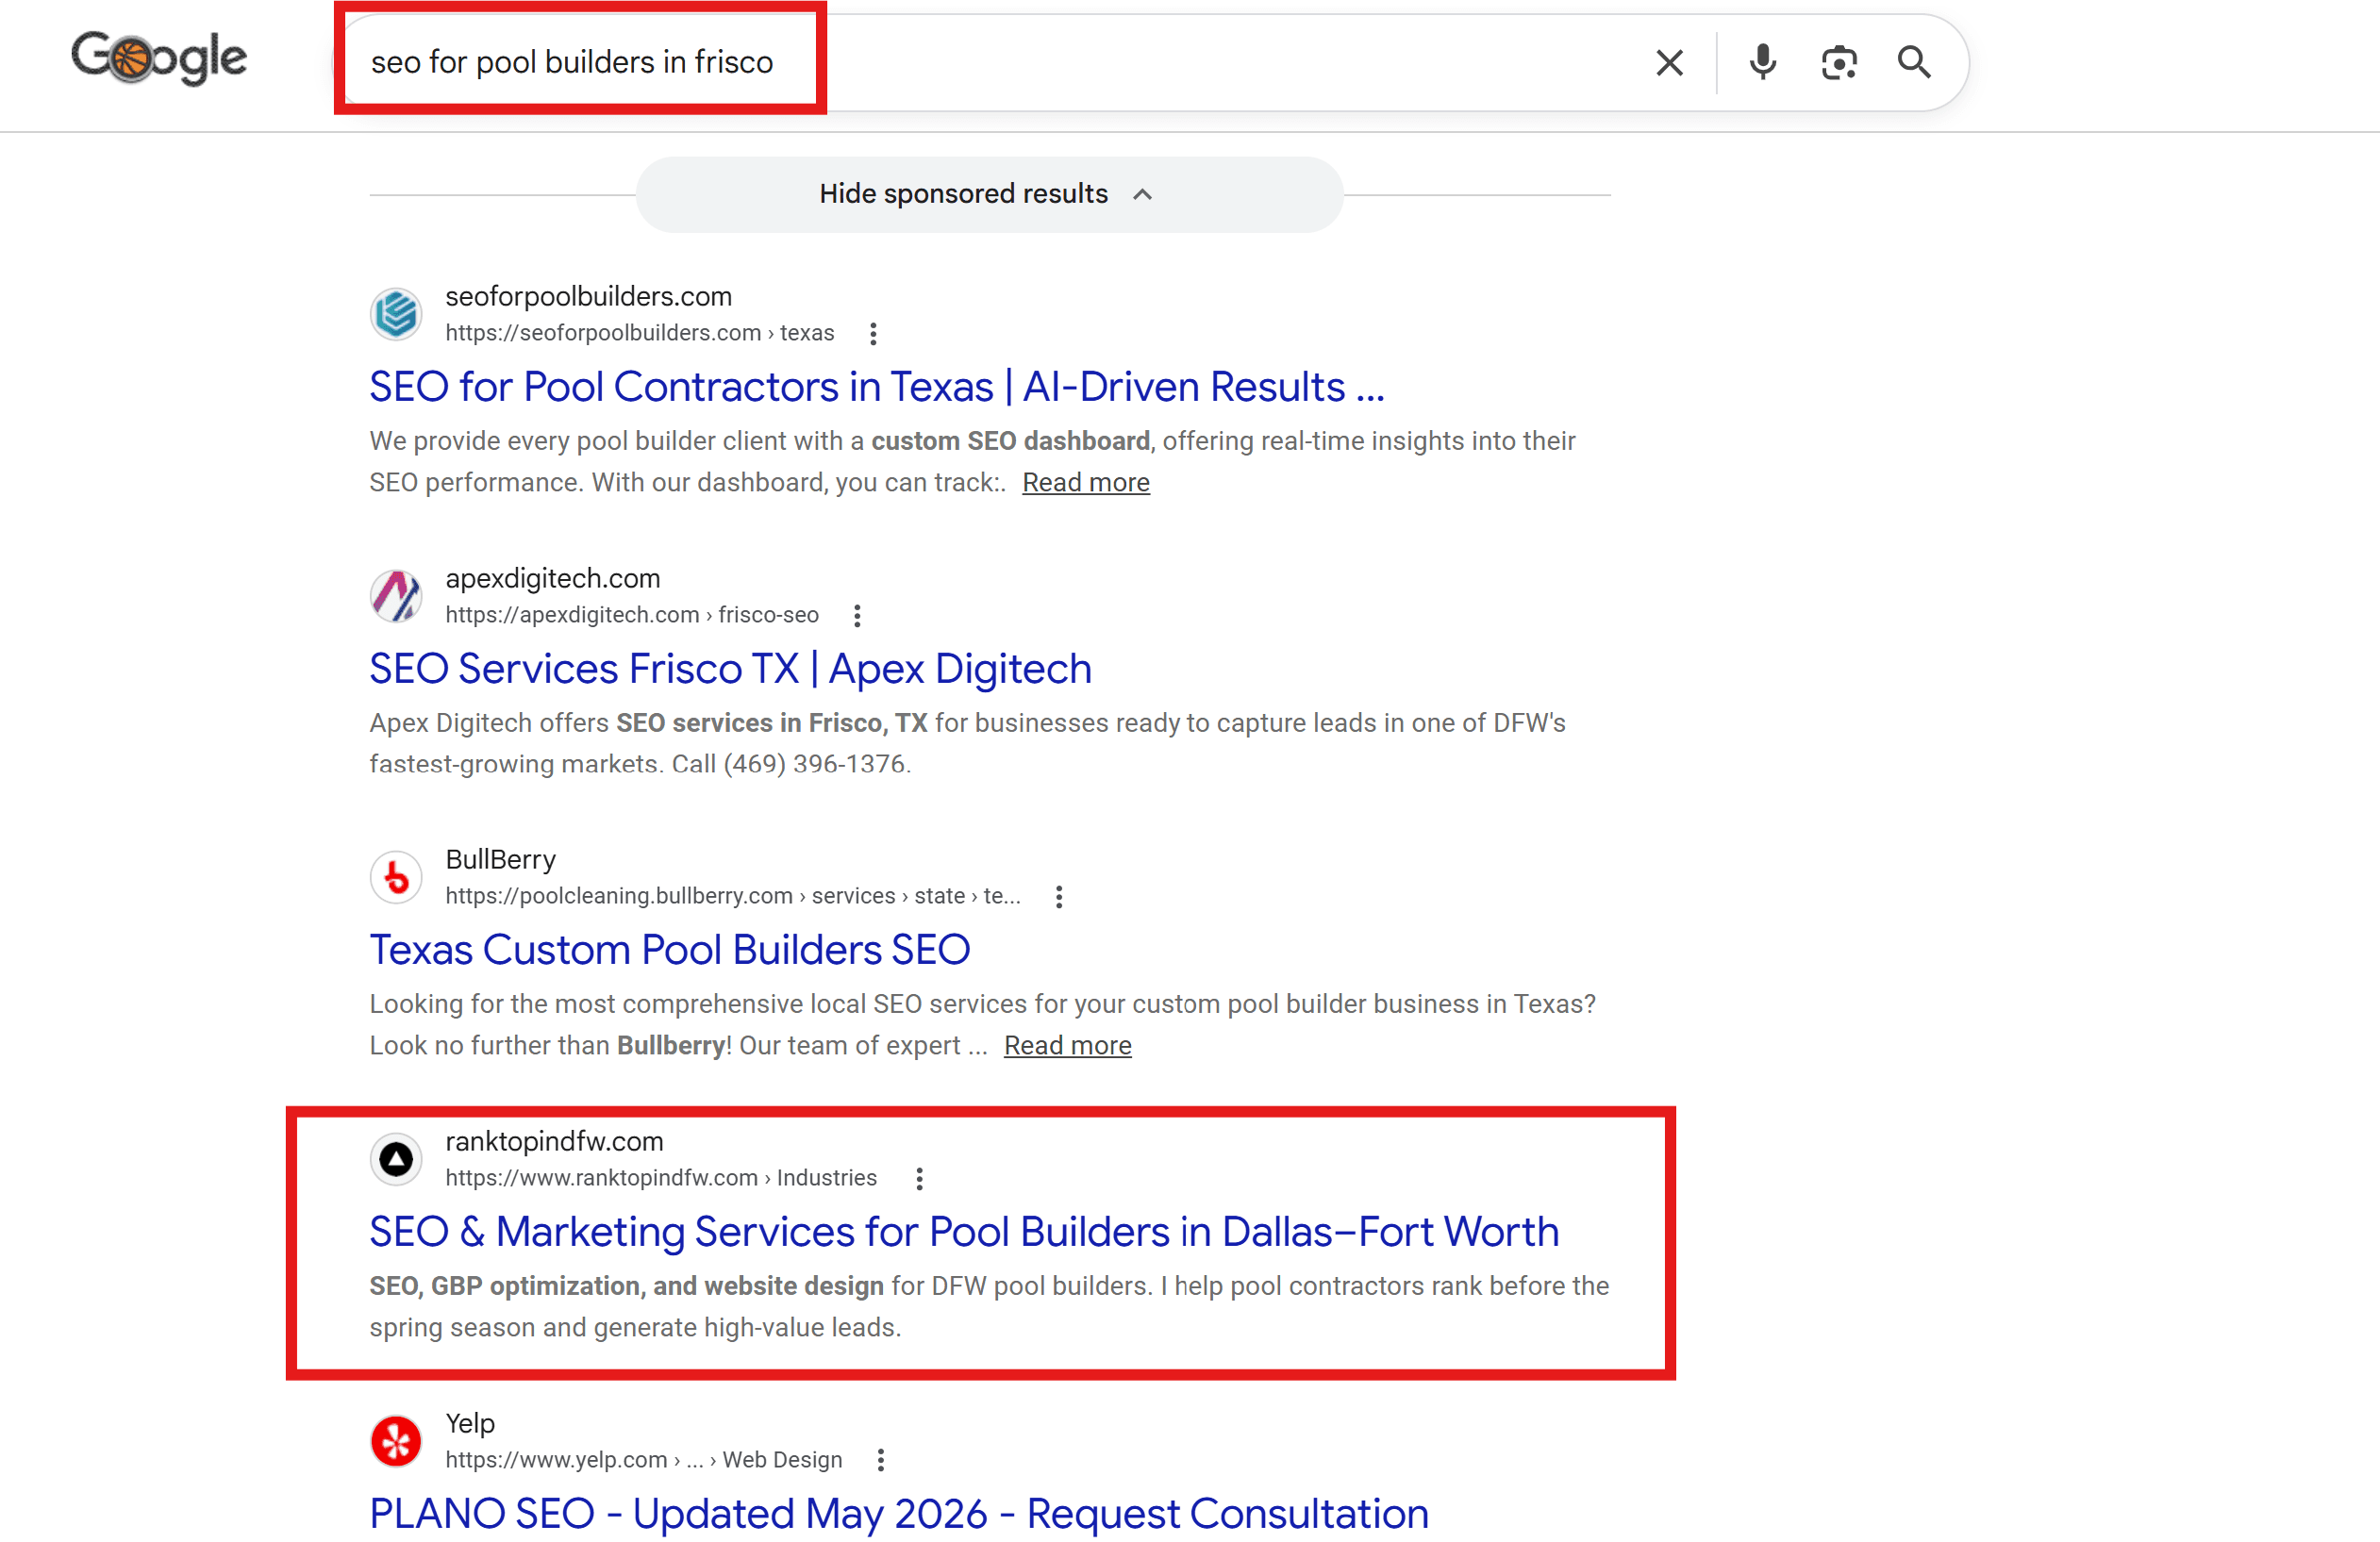Submit search with magnifying glass icon

click(x=1914, y=62)
